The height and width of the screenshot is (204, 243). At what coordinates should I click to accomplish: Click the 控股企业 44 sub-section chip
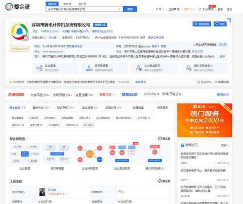tap(18, 125)
